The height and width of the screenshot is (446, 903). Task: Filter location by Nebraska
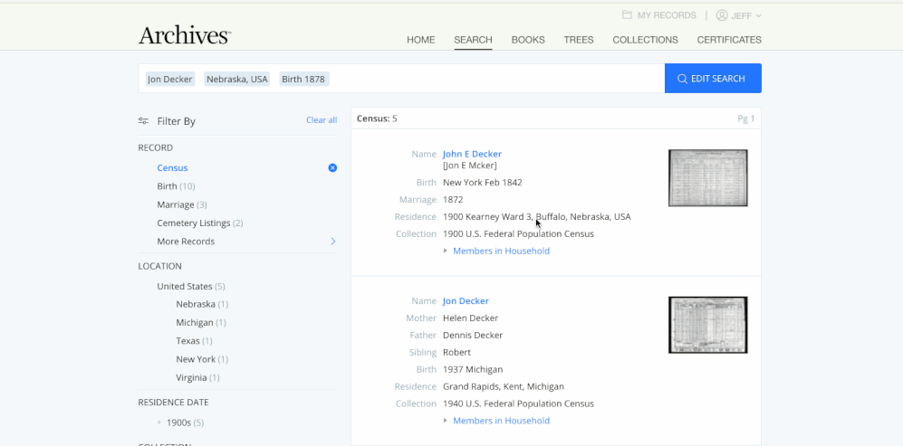pyautogui.click(x=202, y=304)
